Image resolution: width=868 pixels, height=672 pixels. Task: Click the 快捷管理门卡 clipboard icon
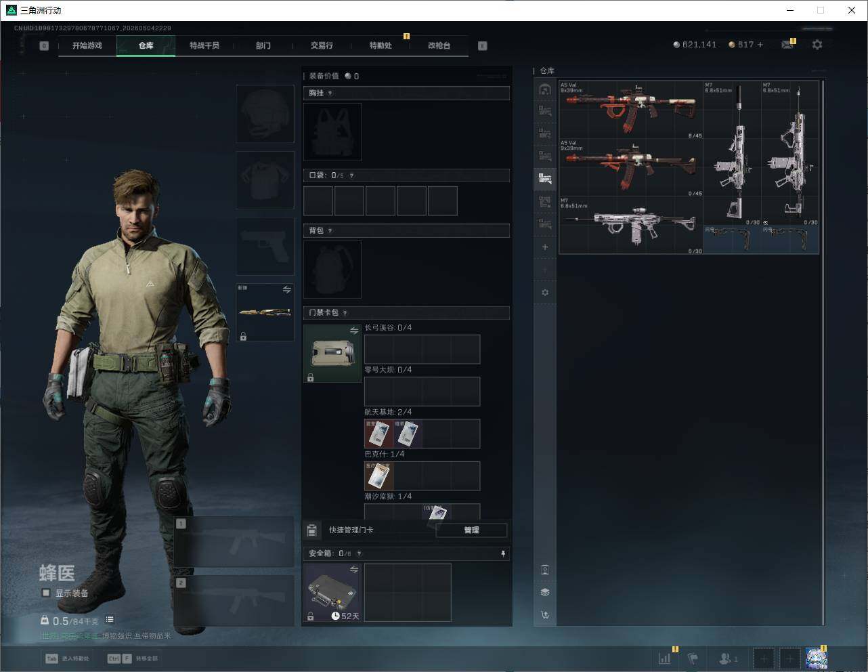312,530
